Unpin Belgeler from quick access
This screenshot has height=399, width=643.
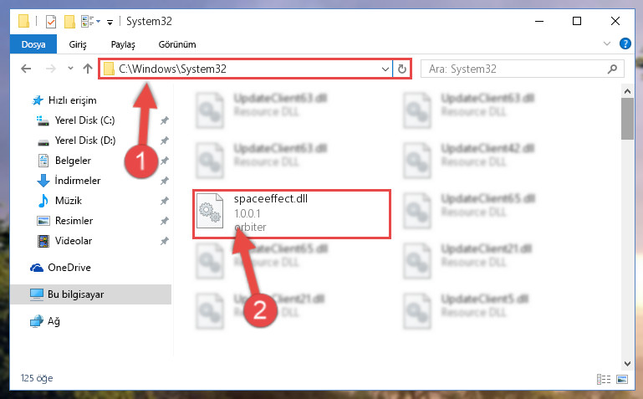165,161
